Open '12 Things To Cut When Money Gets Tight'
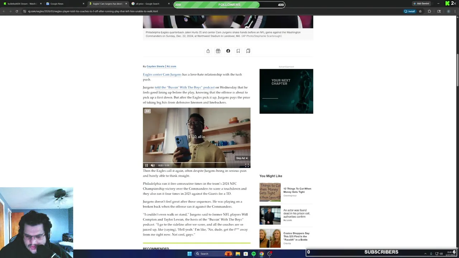 [x=297, y=190]
